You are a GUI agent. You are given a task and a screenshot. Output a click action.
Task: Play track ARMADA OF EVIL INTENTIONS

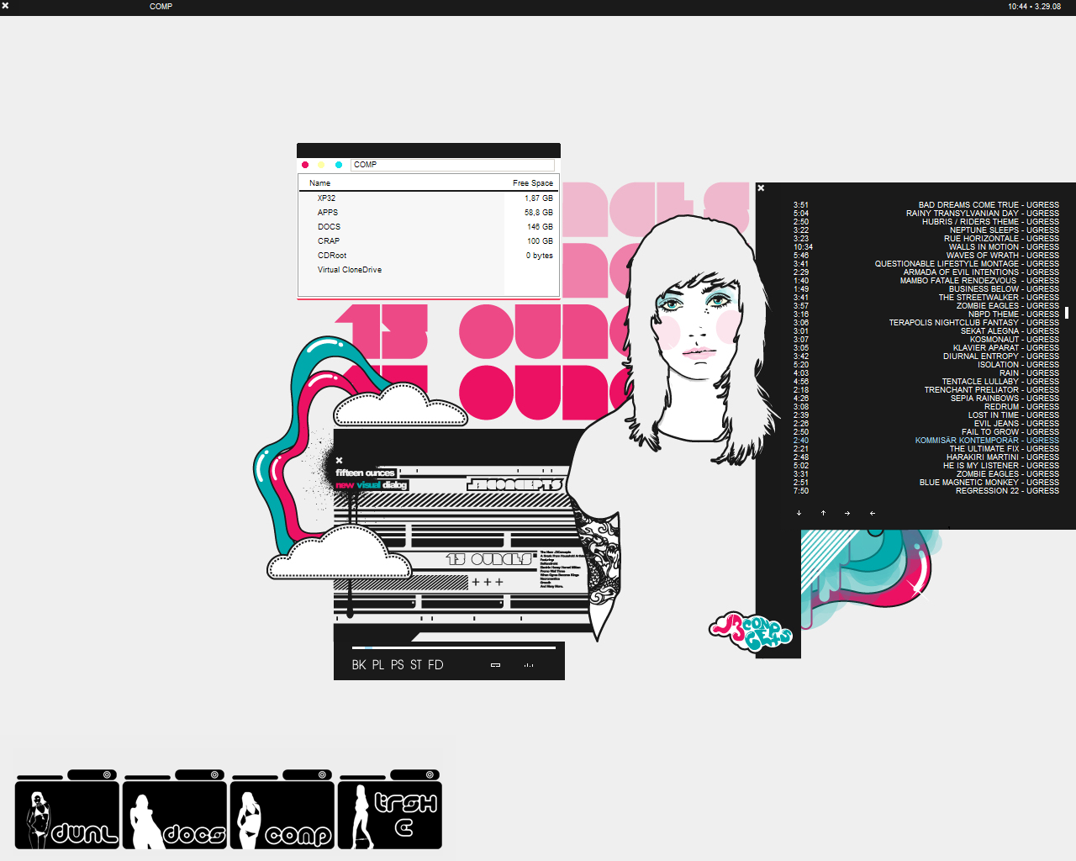coord(981,272)
